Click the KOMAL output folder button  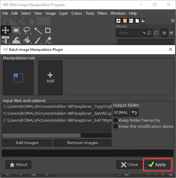[x=121, y=113]
